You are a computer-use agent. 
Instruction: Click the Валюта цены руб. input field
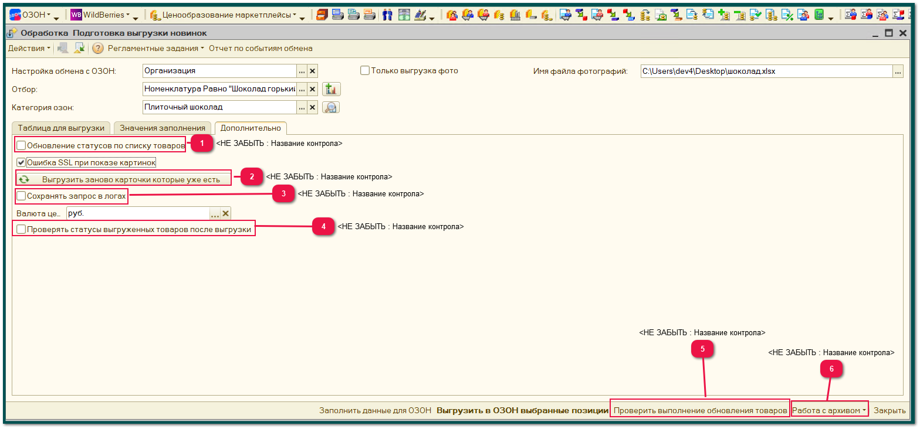(138, 213)
